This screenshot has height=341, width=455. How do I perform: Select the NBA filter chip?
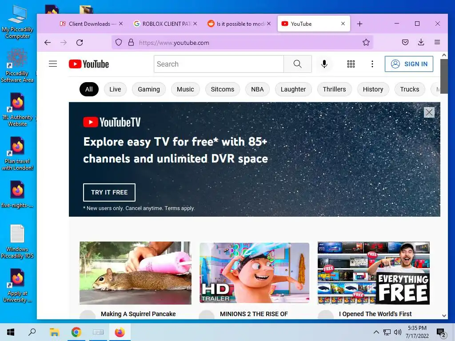(x=257, y=89)
